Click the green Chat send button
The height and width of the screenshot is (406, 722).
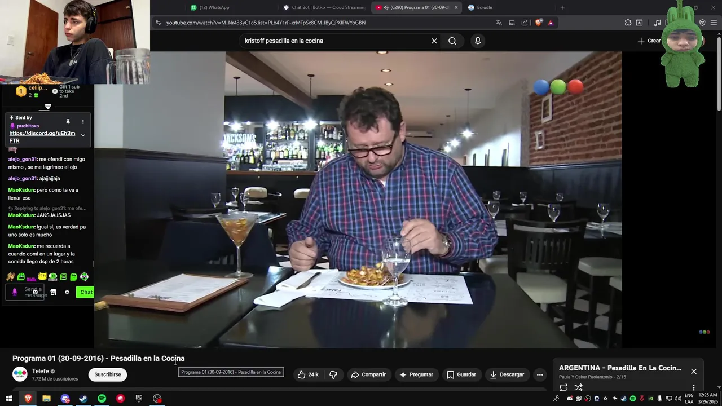tap(86, 292)
